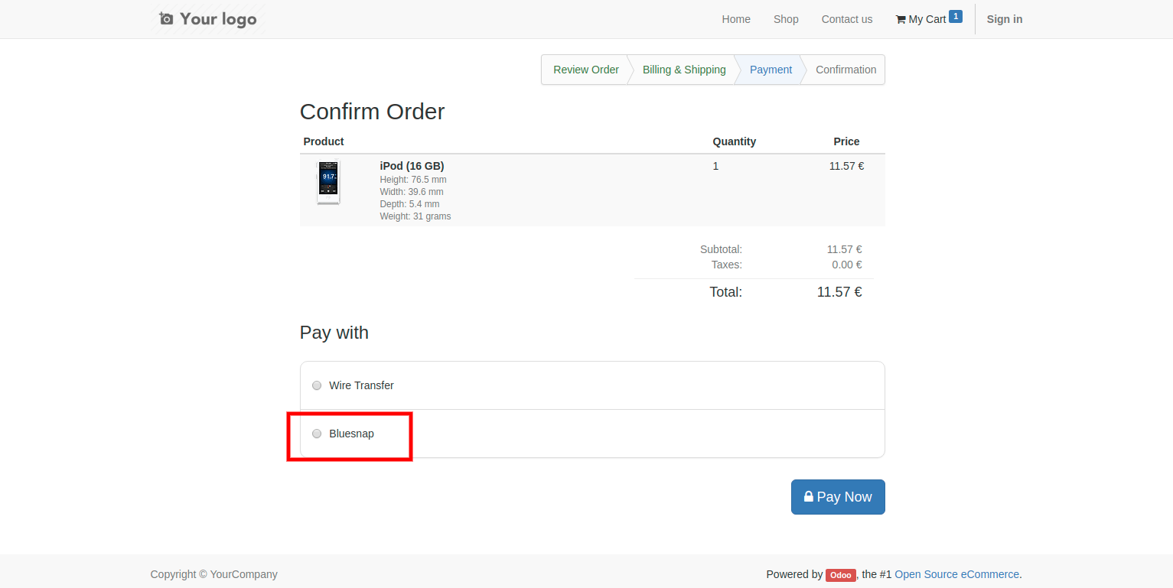Click the Depth: 5.4 mm text
The height and width of the screenshot is (588, 1173).
click(409, 204)
